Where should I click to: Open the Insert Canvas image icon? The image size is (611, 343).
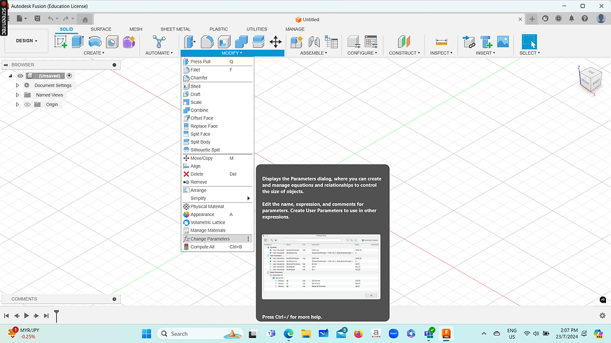coord(503,42)
